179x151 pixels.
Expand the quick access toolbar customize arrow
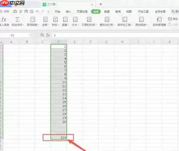[48, 11]
